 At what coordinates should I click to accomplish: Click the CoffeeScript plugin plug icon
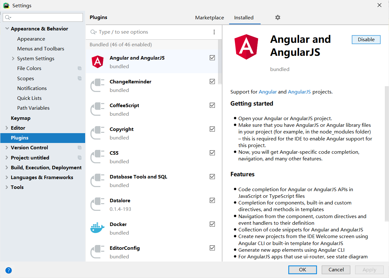[98, 109]
